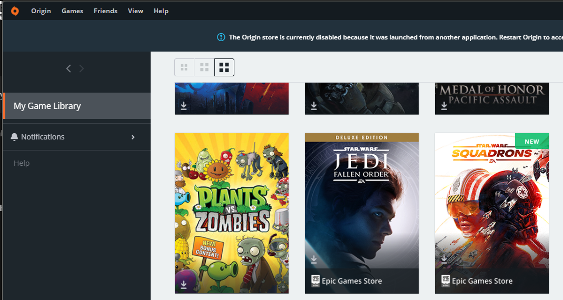The height and width of the screenshot is (300, 563).
Task: Go forward with the right navigation arrow
Action: 82,68
